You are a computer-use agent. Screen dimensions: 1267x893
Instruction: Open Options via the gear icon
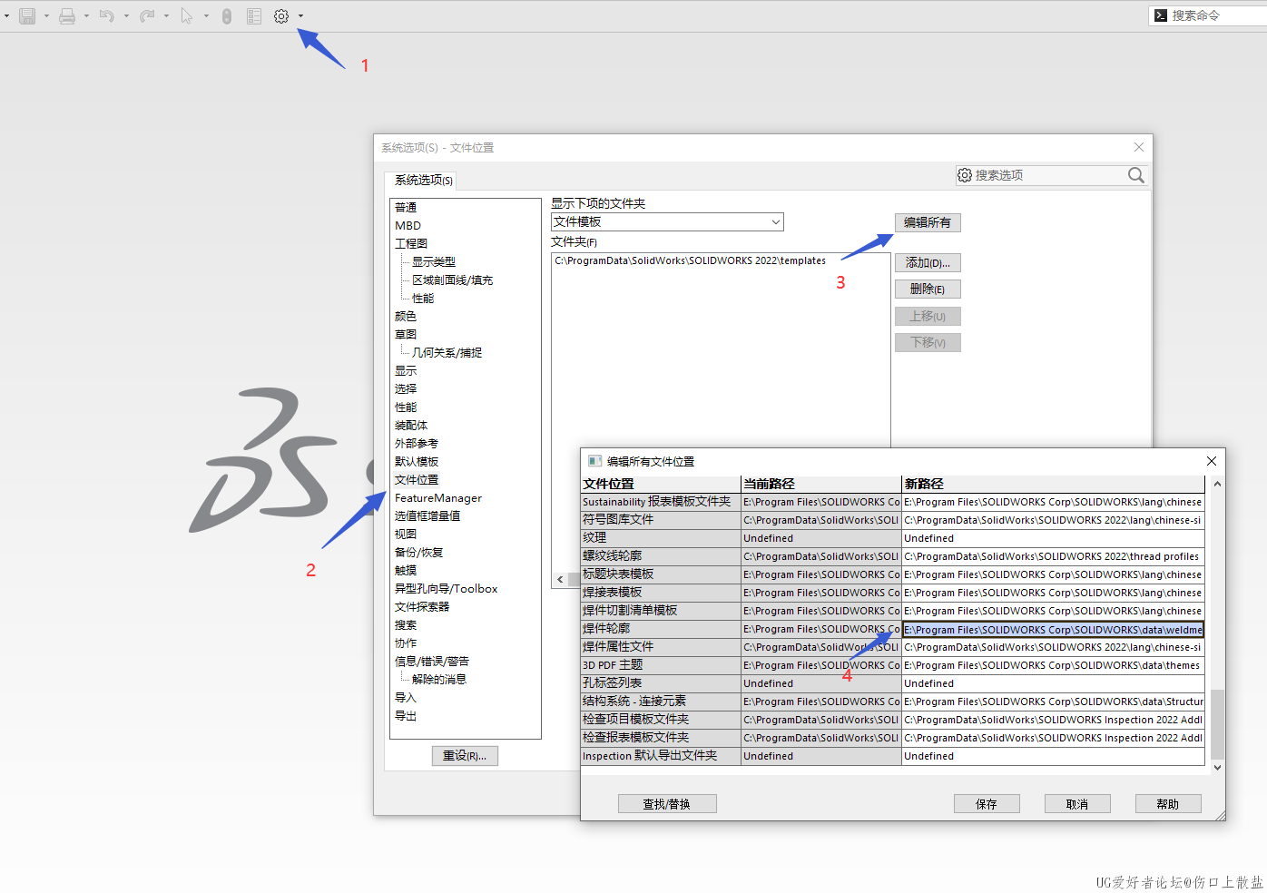click(x=281, y=16)
